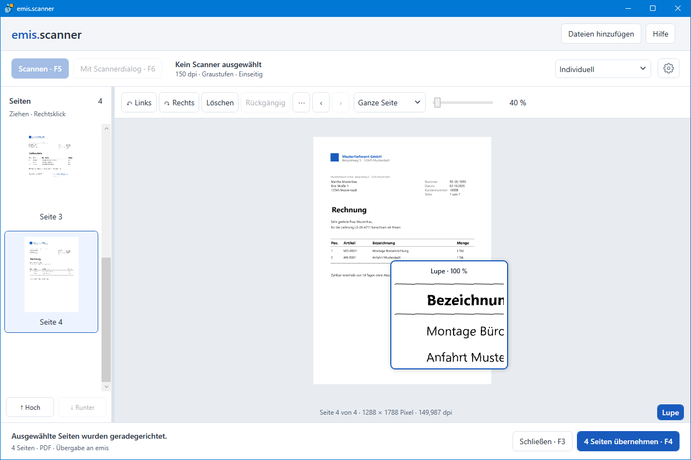The image size is (691, 460).
Task: Open the scanner settings gear
Action: tap(669, 69)
